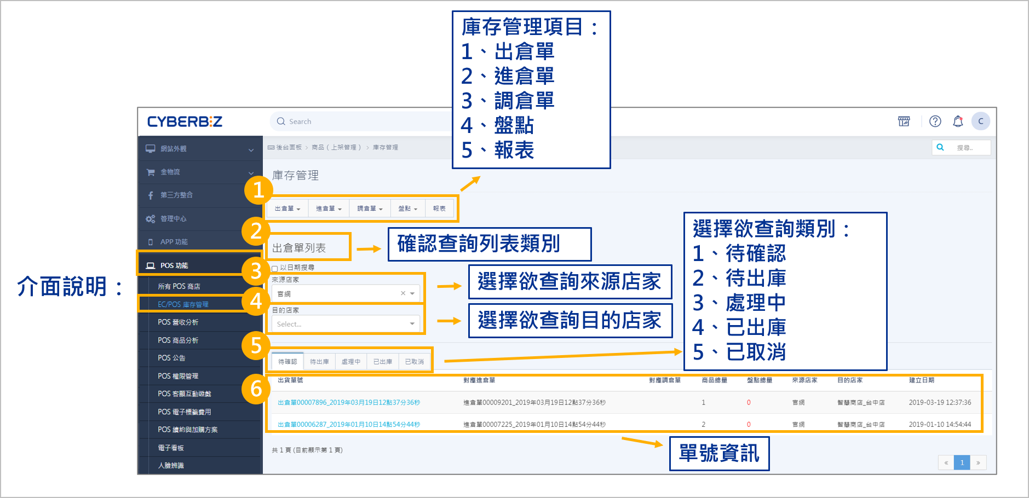Viewport: 1029px width, 498px height.
Task: Open POS 權限管理 in sidebar
Action: click(x=178, y=376)
